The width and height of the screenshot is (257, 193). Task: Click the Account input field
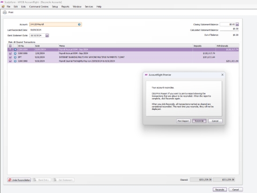click(x=56, y=25)
